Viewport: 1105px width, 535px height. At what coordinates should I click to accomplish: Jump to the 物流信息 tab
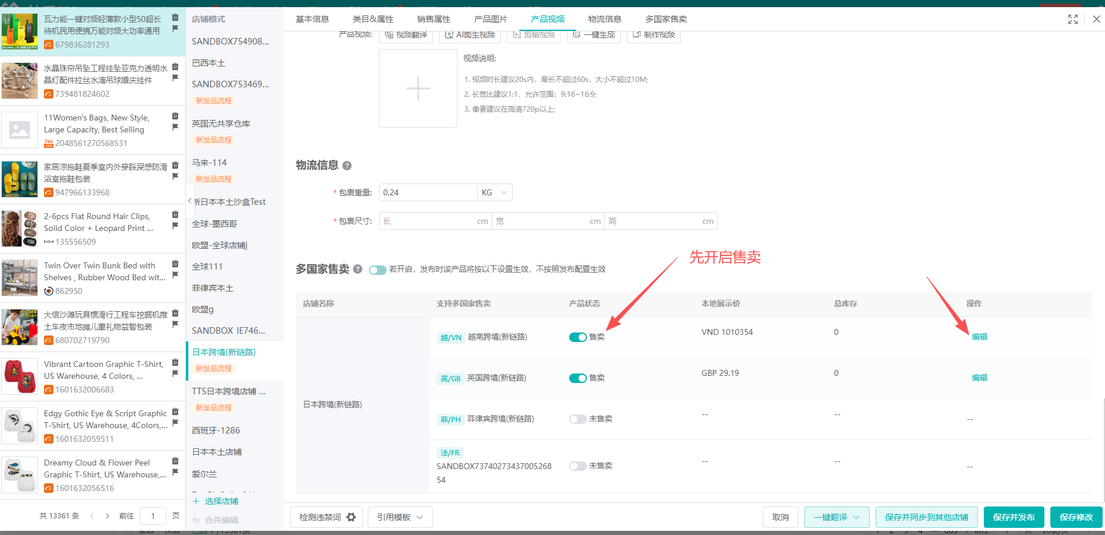[605, 19]
